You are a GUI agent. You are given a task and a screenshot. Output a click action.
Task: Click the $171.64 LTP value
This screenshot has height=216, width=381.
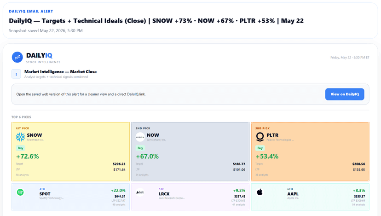point(119,169)
